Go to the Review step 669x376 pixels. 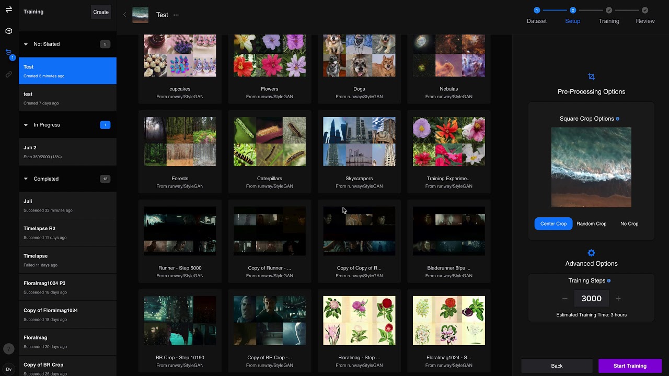pos(645,15)
